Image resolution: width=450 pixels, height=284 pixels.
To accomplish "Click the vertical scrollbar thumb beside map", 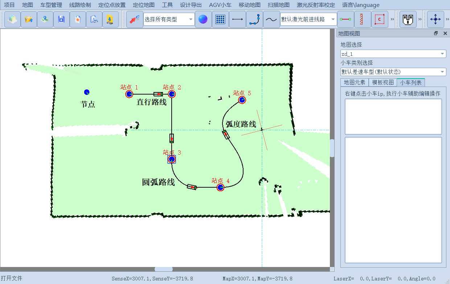I will tap(332, 148).
